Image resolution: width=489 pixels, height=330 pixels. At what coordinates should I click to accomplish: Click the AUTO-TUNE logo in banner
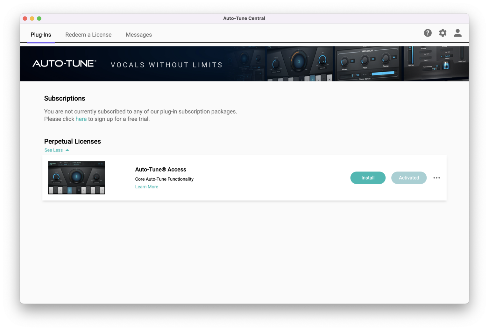[64, 64]
